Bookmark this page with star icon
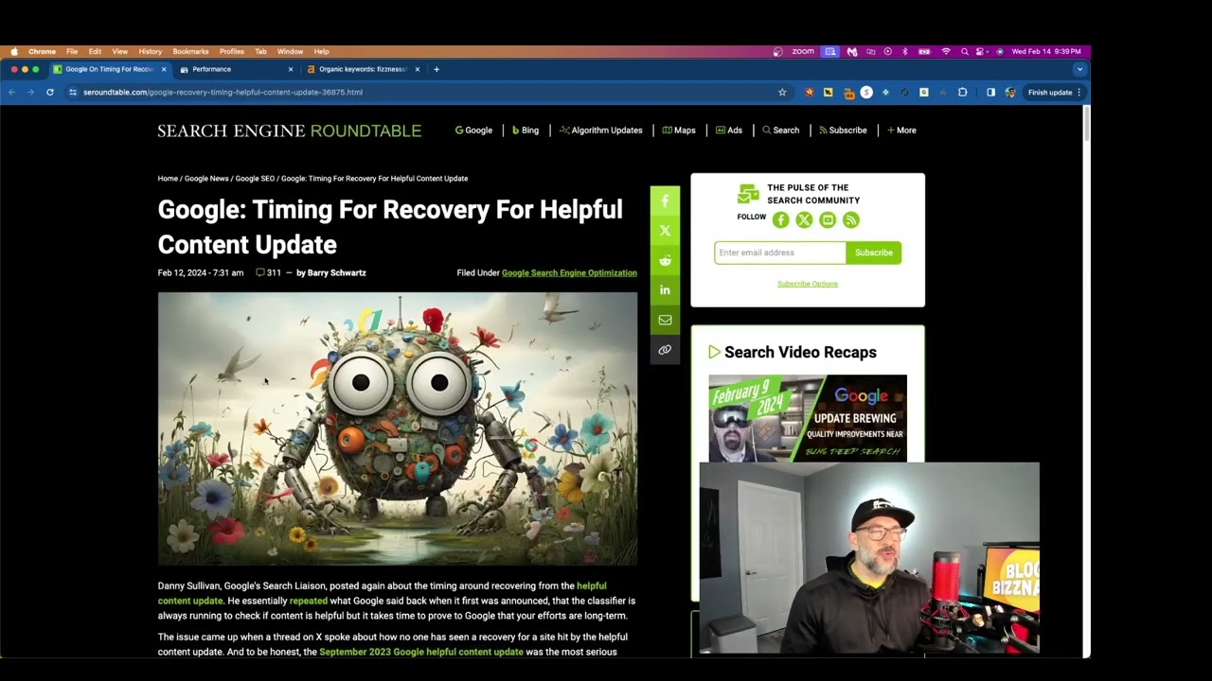Viewport: 1212px width, 681px height. point(782,92)
